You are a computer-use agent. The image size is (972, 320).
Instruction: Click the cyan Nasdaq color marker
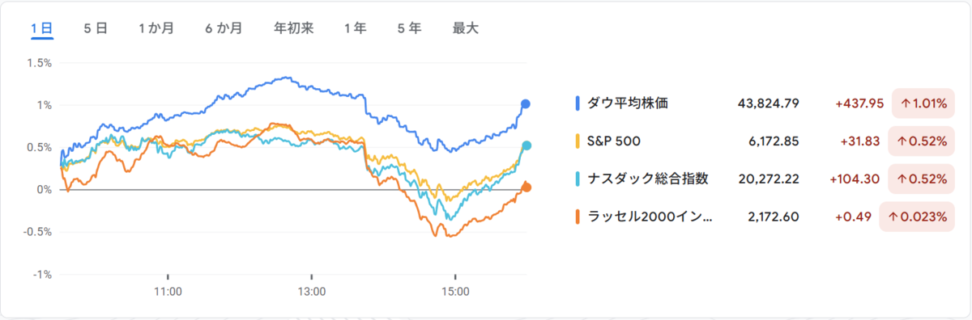click(578, 179)
